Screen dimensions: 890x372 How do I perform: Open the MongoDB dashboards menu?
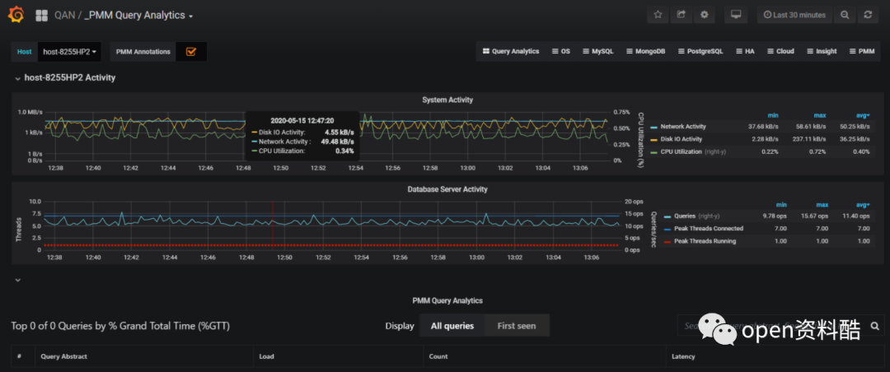[x=646, y=51]
